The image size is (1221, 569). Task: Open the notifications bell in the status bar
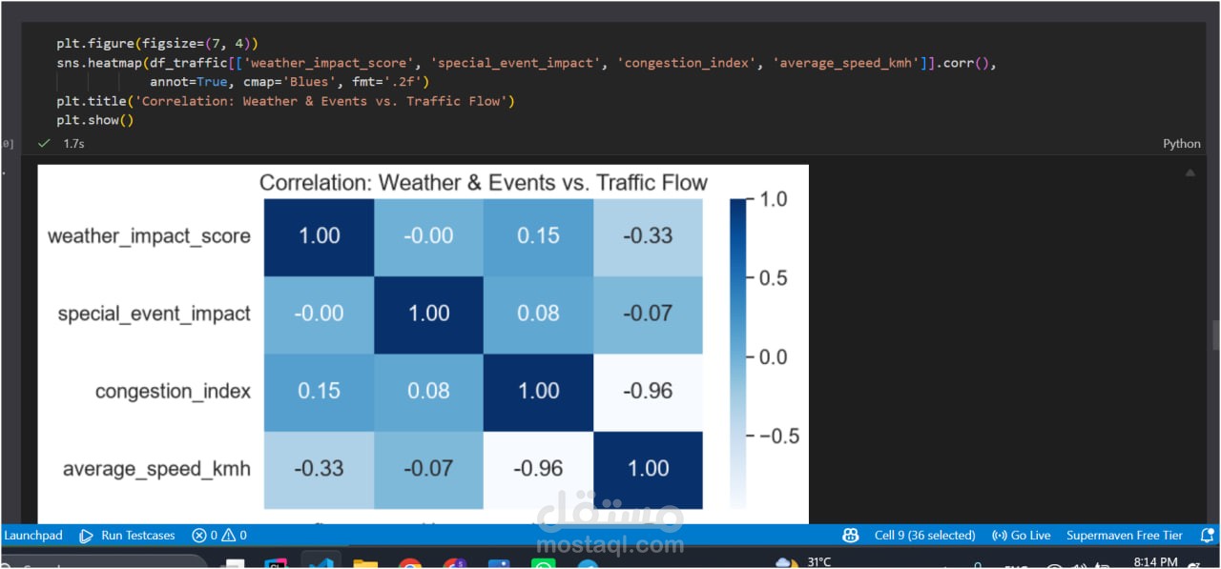[x=1207, y=536]
